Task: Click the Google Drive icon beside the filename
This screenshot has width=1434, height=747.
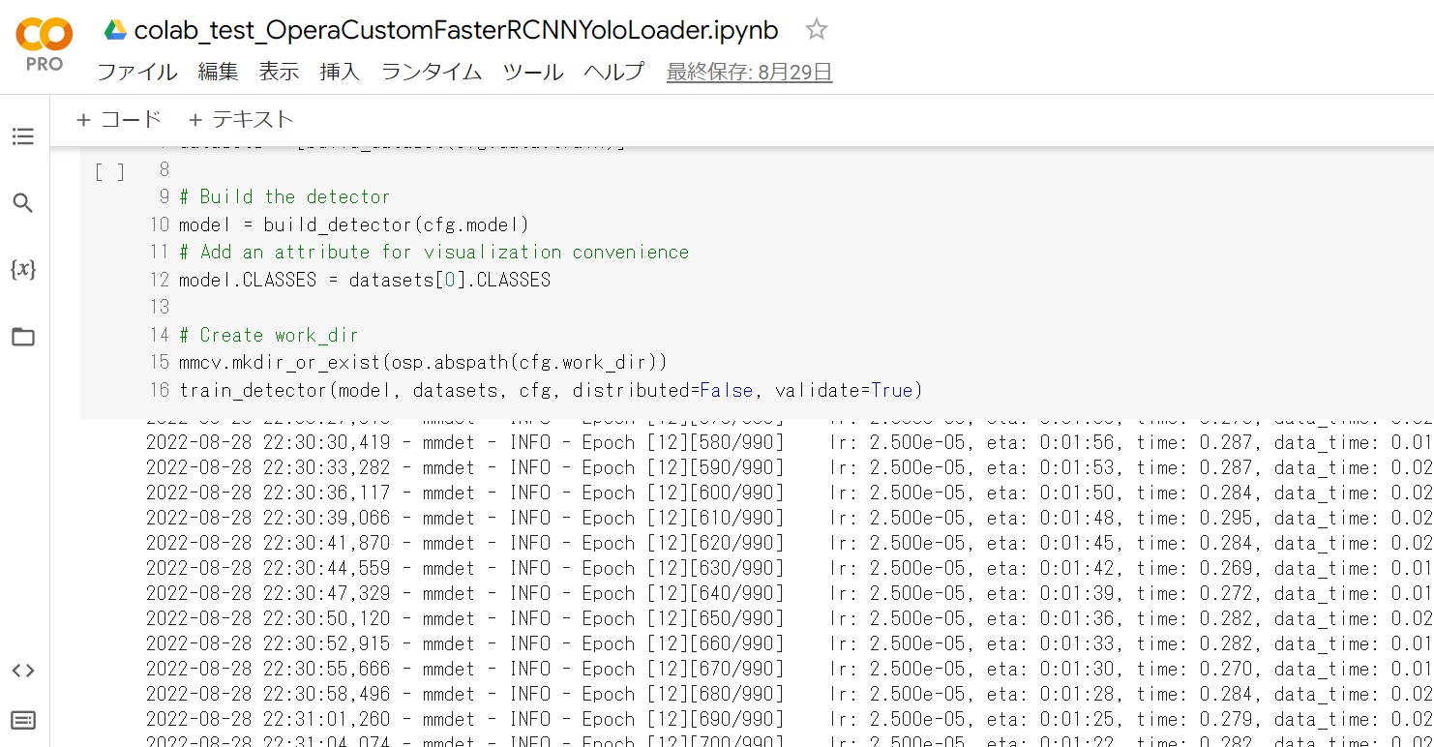Action: [x=113, y=29]
